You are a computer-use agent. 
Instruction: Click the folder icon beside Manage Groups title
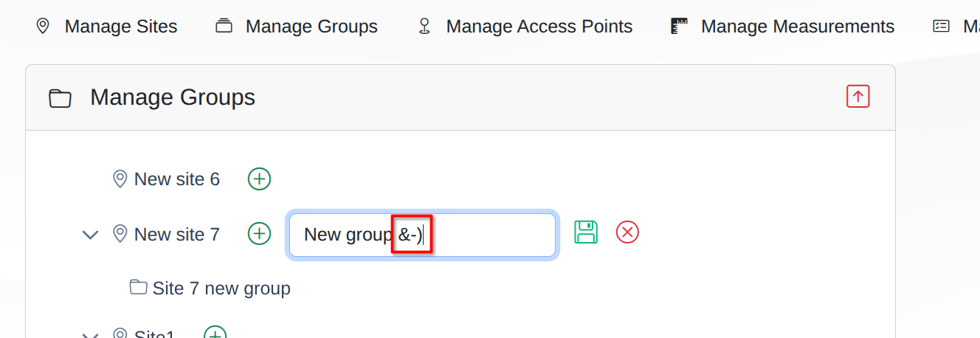pos(60,98)
